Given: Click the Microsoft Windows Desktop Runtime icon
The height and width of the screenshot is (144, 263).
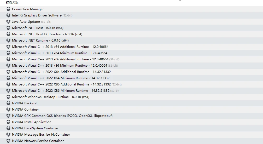Looking at the screenshot, I should [x=8, y=97].
